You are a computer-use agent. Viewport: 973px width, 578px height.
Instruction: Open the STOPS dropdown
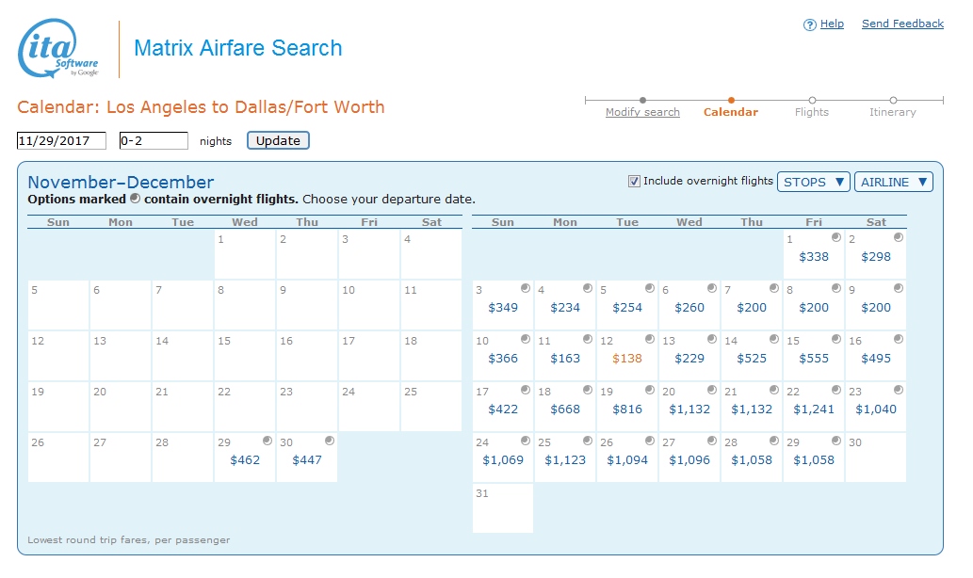click(813, 182)
